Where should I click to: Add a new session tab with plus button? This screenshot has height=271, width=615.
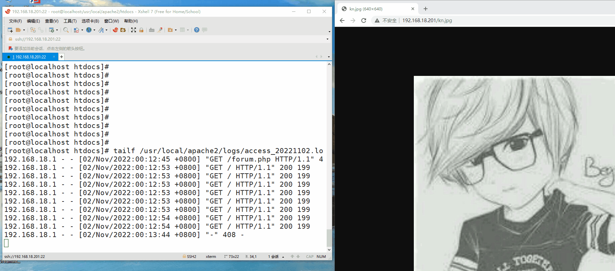point(62,57)
